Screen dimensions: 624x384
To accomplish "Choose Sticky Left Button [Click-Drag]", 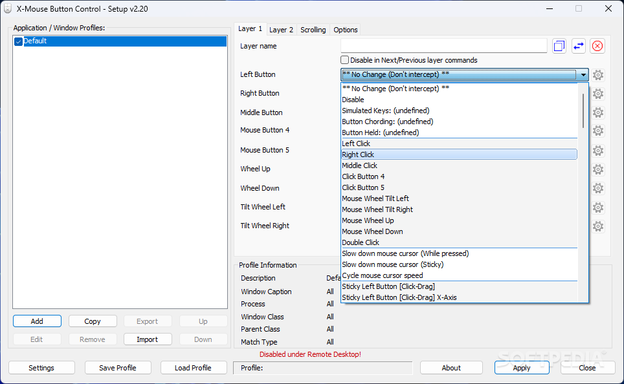I will pos(459,286).
